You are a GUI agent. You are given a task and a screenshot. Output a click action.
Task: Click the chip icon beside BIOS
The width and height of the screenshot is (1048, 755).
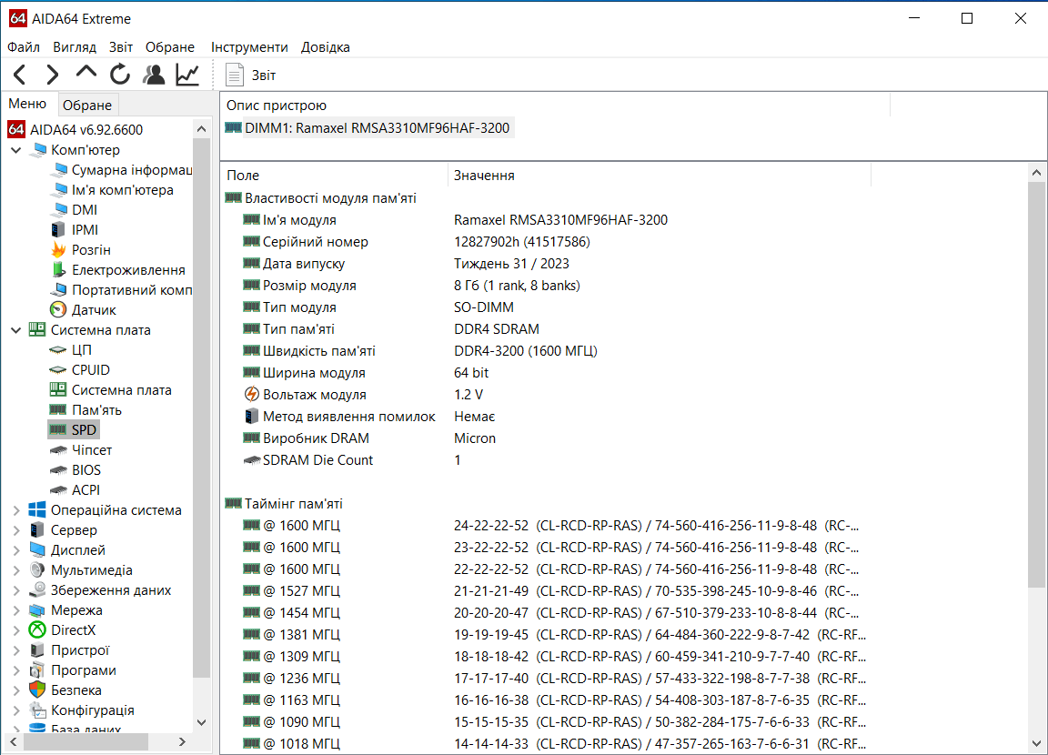[58, 470]
